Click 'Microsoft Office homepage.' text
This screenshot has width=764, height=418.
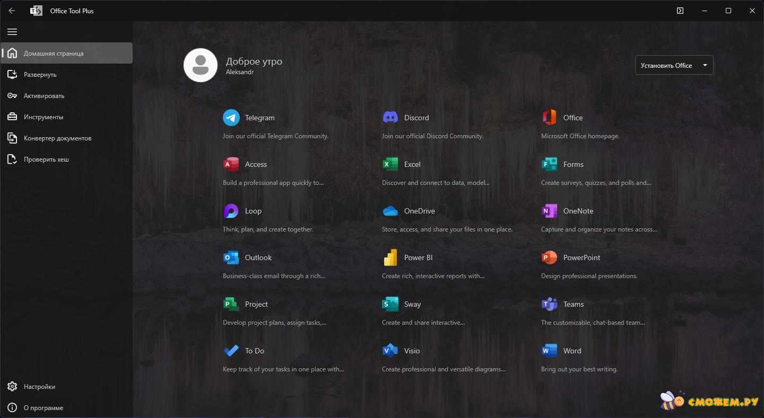[x=580, y=136]
